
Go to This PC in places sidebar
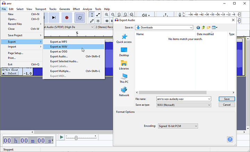(x=124, y=78)
